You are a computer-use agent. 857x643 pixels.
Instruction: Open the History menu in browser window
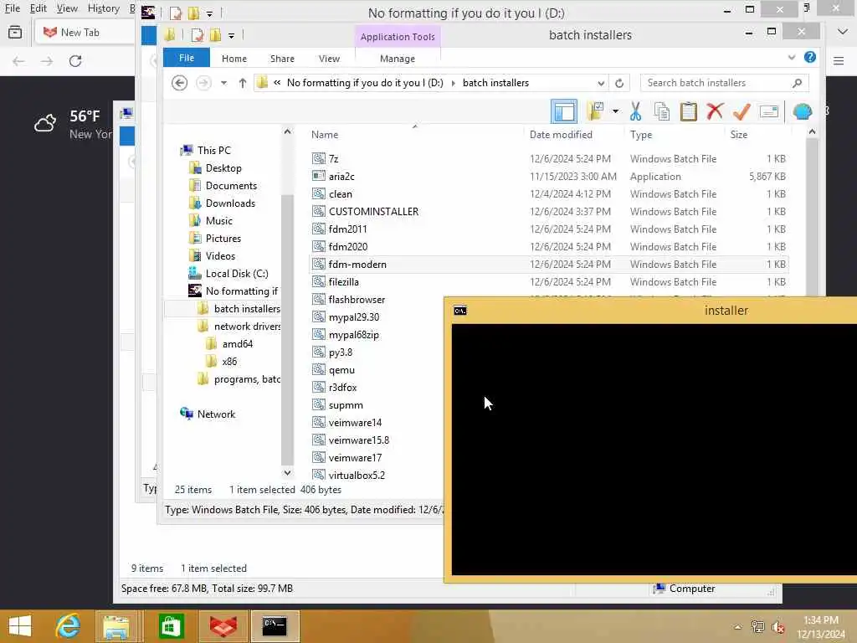point(103,8)
